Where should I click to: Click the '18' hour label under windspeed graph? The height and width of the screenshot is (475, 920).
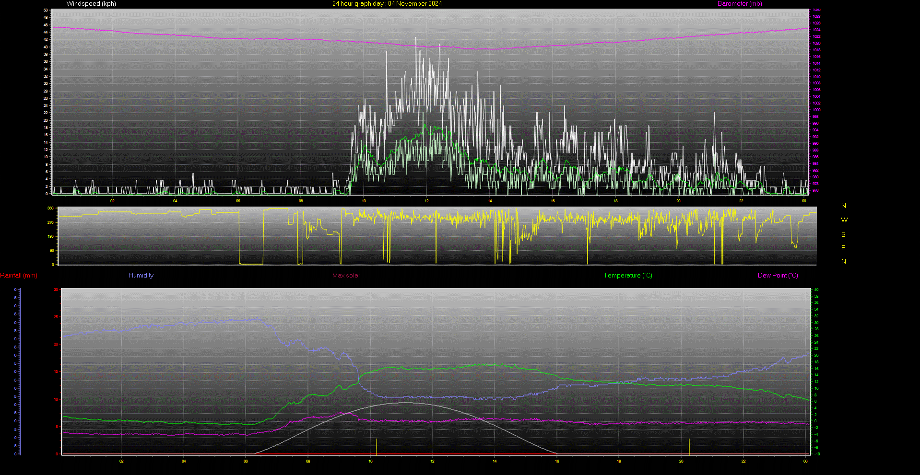615,201
